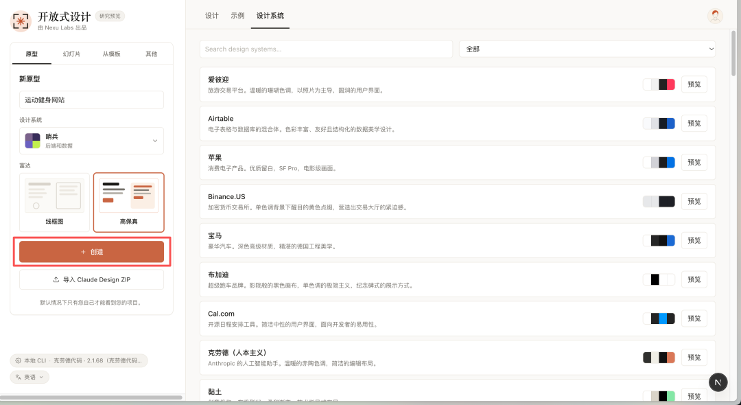
Task: Preview the 克劳德(人本主义) design system
Action: click(x=694, y=358)
